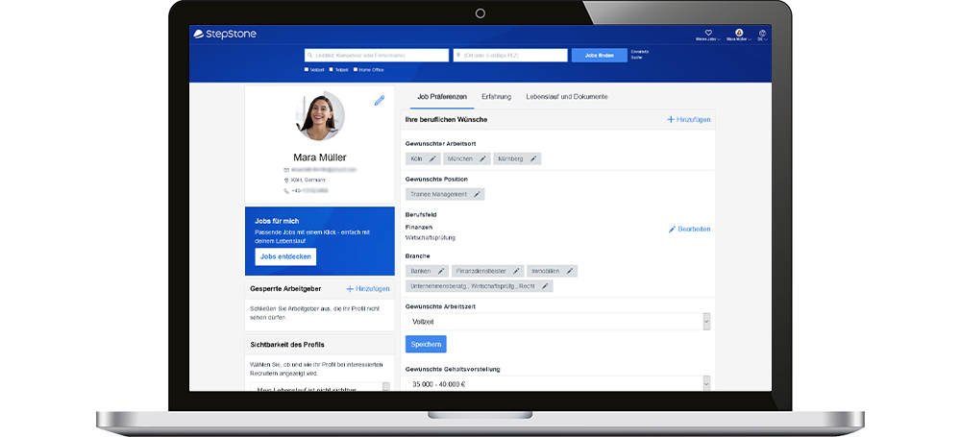Click the pencil on the Banken tag
This screenshot has height=437, width=961.
click(441, 271)
